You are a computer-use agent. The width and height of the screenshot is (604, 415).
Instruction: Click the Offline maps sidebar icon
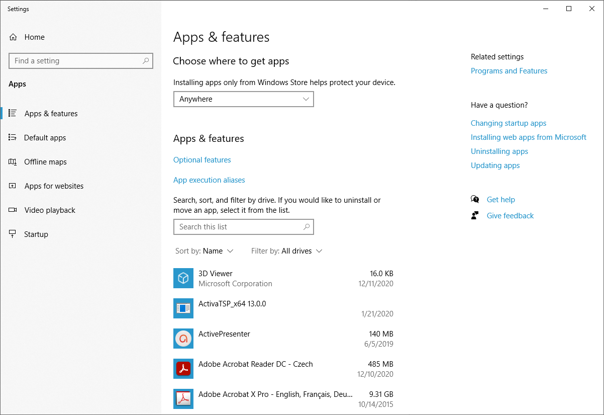coord(13,162)
